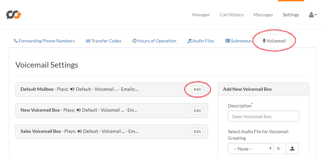The image size is (323, 156).
Task: Click speaker icon in Default Mailbox row
Action: 72,89
